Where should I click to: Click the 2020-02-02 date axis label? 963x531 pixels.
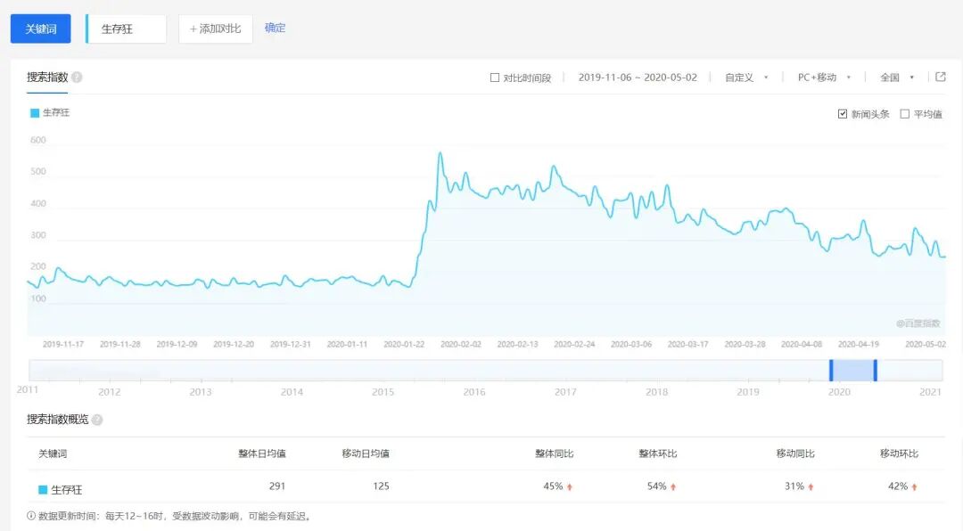tap(461, 345)
